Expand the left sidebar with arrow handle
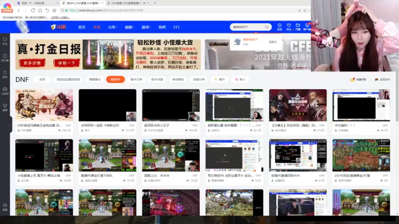Viewport: 399px width, 224px height. coord(10,125)
